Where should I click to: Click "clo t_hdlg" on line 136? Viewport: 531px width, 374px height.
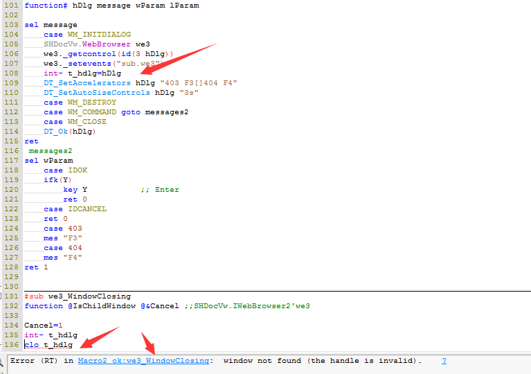click(x=48, y=345)
